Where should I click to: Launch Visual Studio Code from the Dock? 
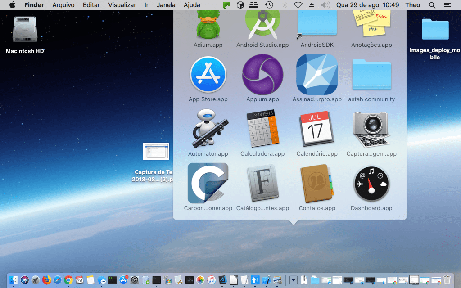tap(221, 280)
